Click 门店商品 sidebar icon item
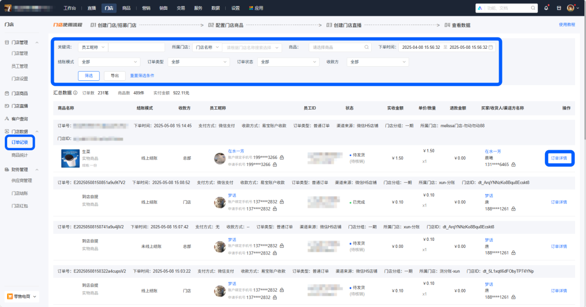The height and width of the screenshot is (307, 586). [x=16, y=93]
